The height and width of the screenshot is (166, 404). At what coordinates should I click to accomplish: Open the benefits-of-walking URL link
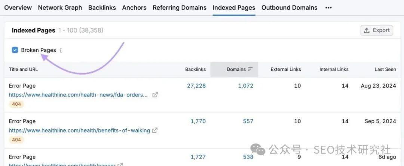79,130
